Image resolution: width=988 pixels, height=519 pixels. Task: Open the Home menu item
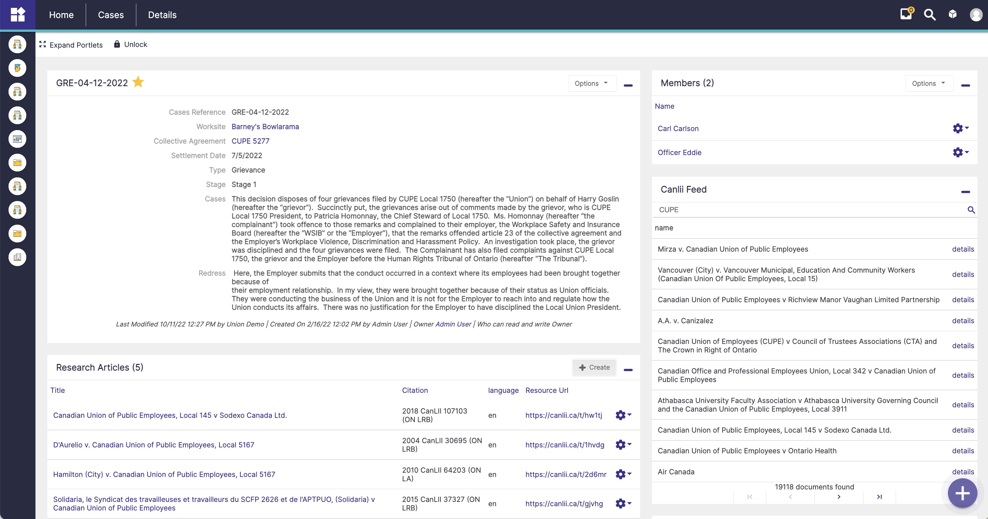click(61, 15)
